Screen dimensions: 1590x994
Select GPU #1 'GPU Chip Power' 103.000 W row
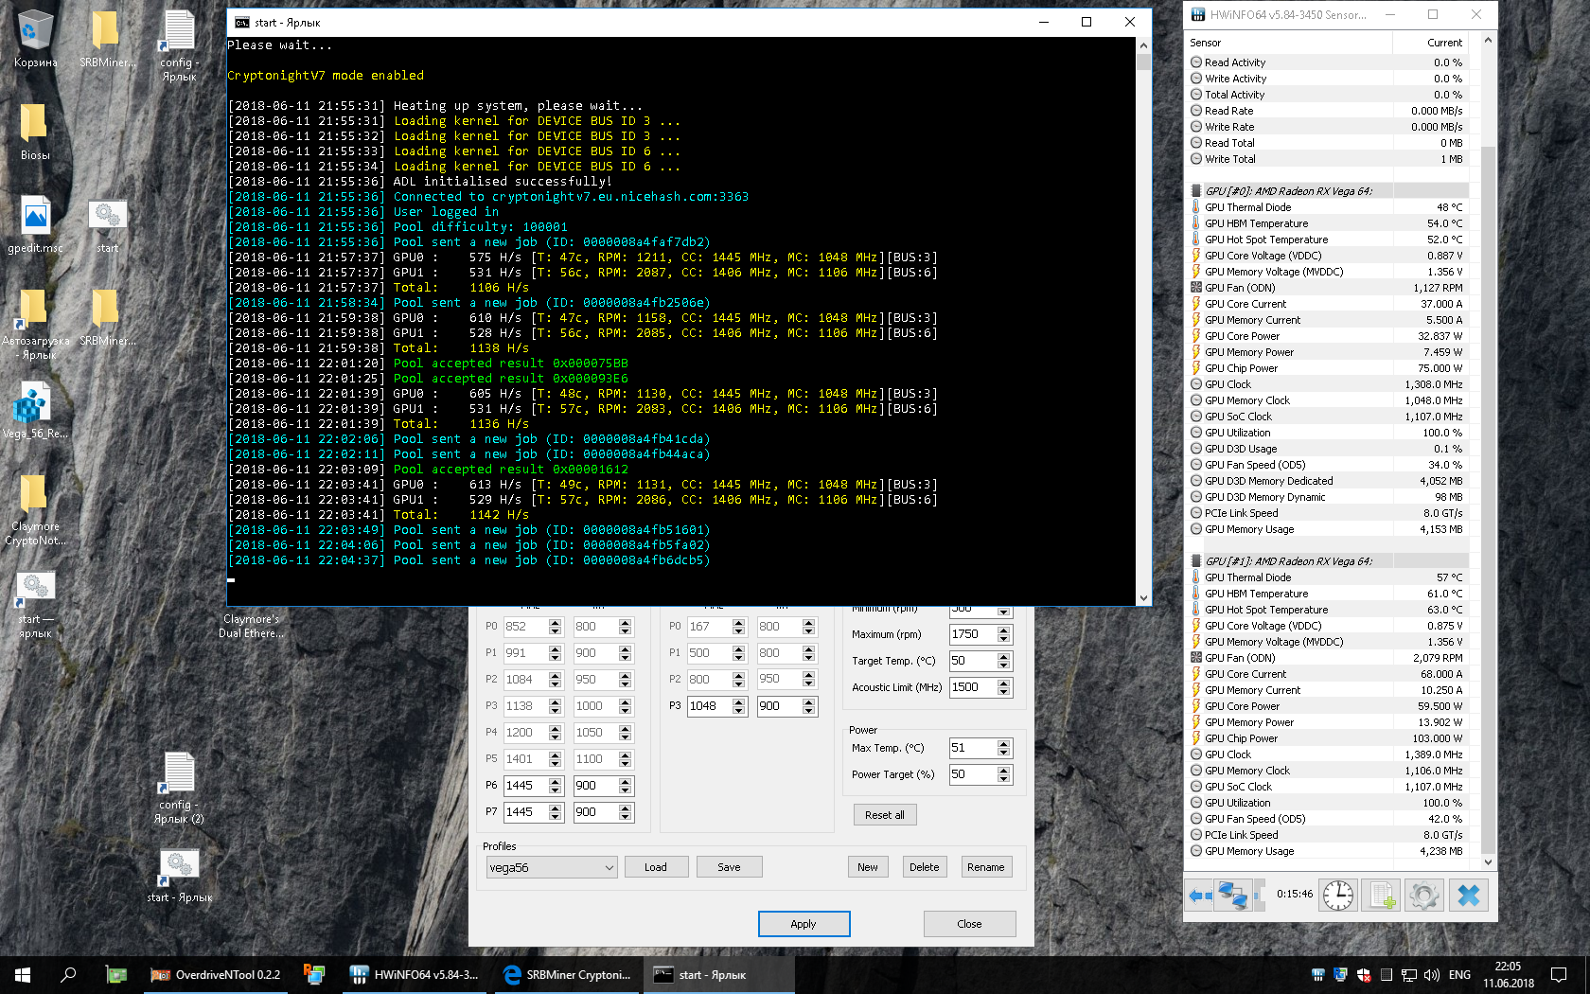pos(1328,738)
